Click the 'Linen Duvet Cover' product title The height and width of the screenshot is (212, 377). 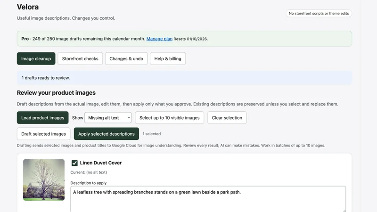point(101,163)
